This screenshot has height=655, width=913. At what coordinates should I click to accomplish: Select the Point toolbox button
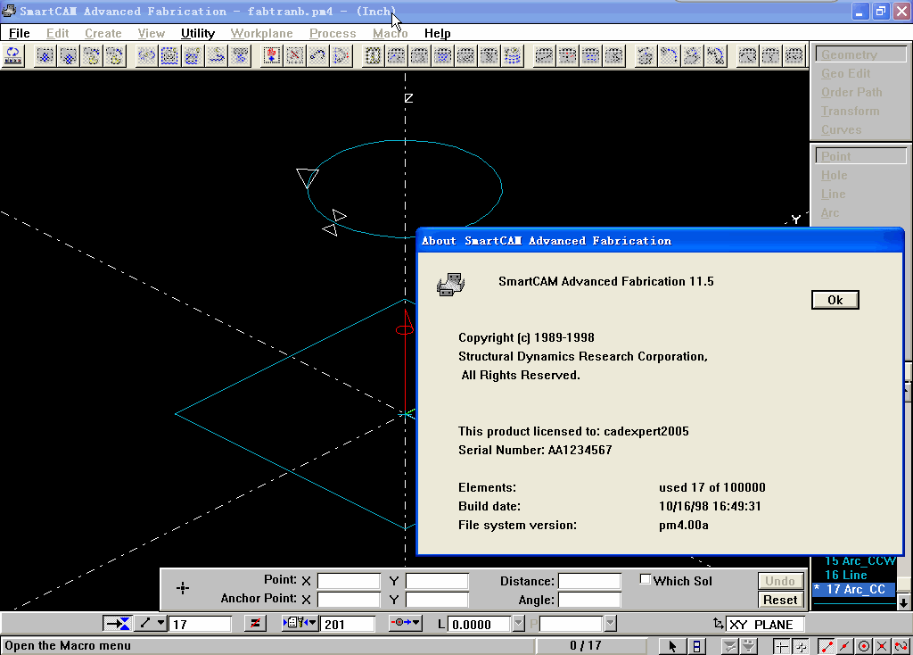coord(860,156)
